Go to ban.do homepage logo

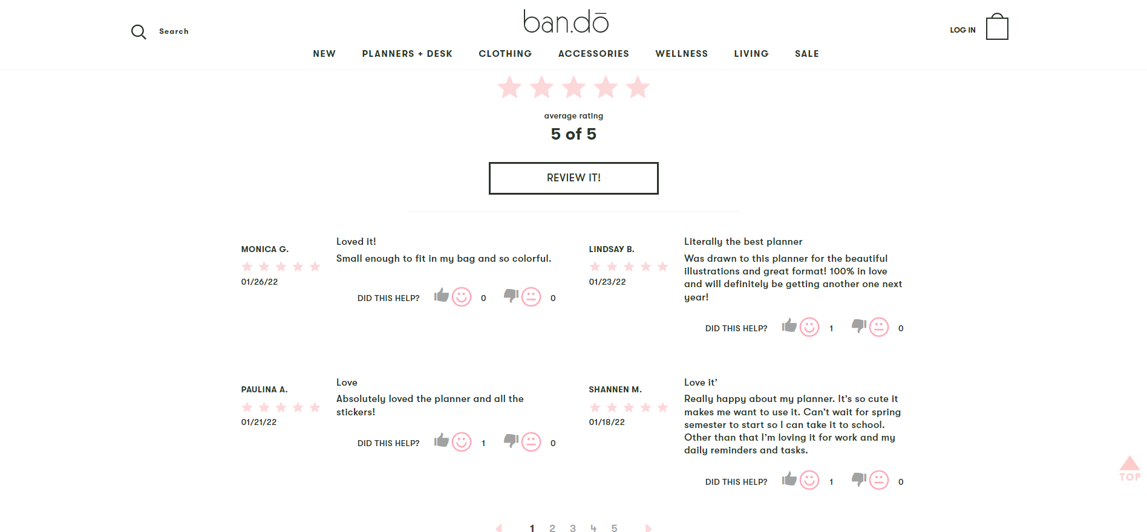566,22
